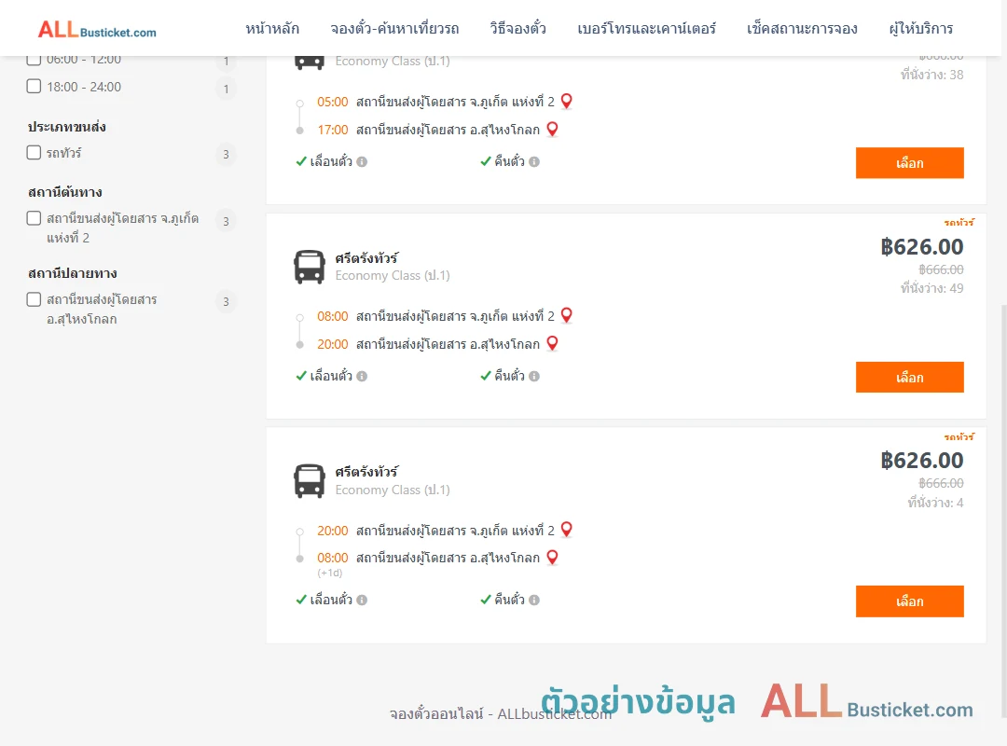Open info icon next to เลื่อนตั๋ว in last trip

(362, 601)
